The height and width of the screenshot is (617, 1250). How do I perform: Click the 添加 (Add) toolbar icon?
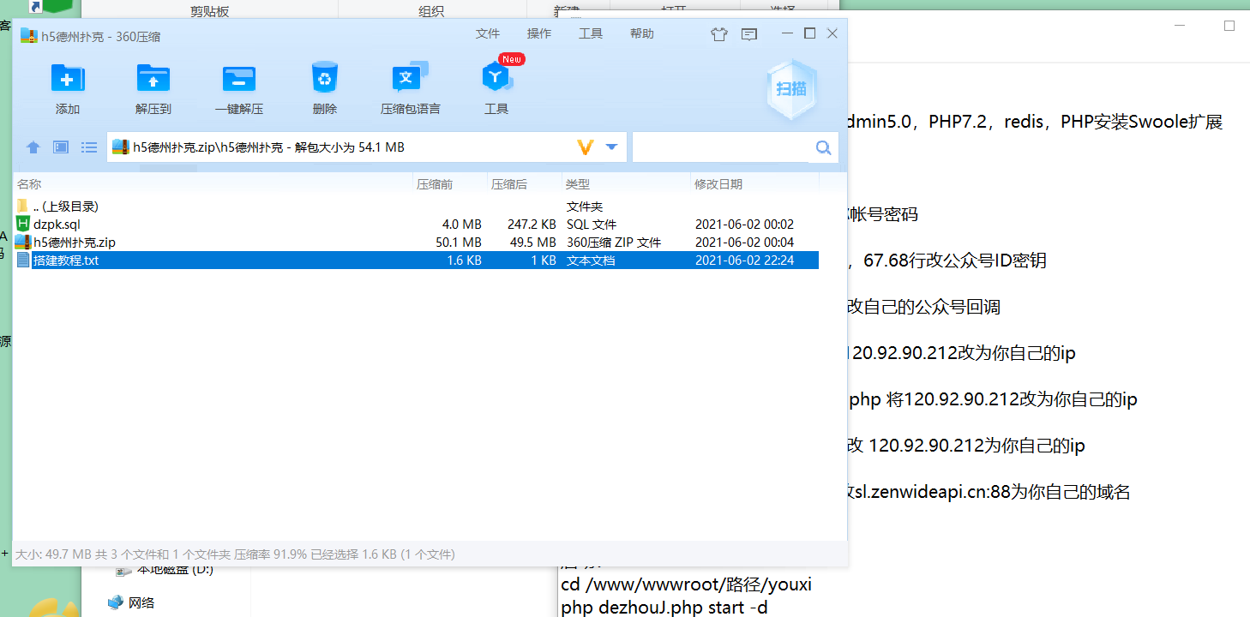point(67,86)
